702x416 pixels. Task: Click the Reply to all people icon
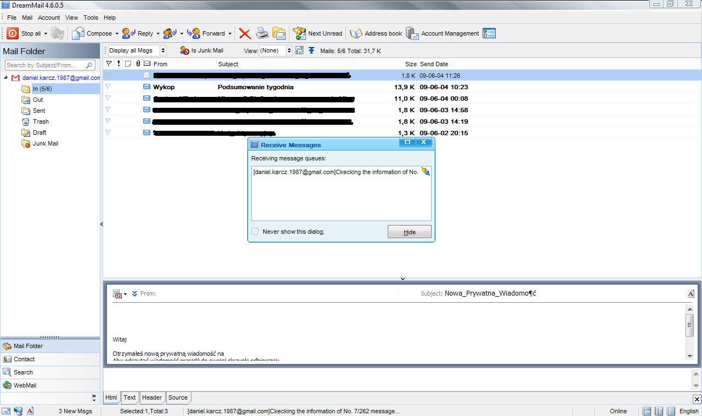click(x=169, y=33)
